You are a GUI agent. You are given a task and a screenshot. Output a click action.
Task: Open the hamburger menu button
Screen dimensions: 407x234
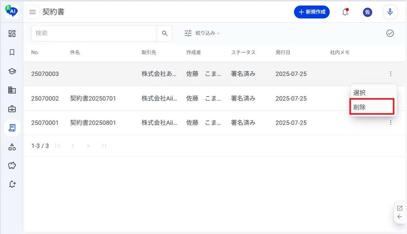tap(32, 12)
